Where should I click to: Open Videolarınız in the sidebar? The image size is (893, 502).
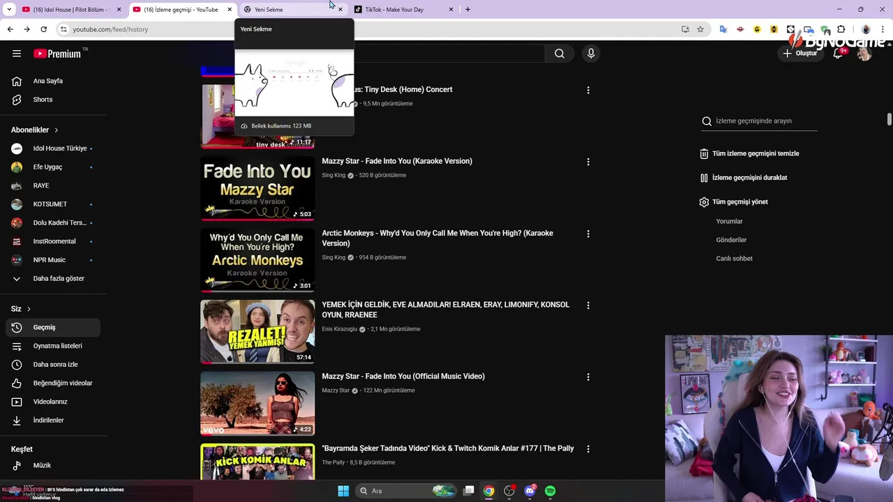53,402
